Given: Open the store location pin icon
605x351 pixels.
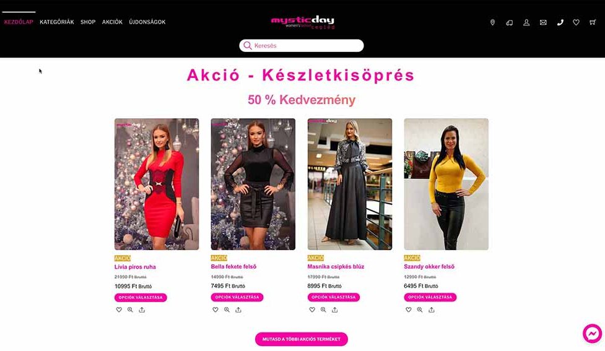Looking at the screenshot, I should 492,22.
